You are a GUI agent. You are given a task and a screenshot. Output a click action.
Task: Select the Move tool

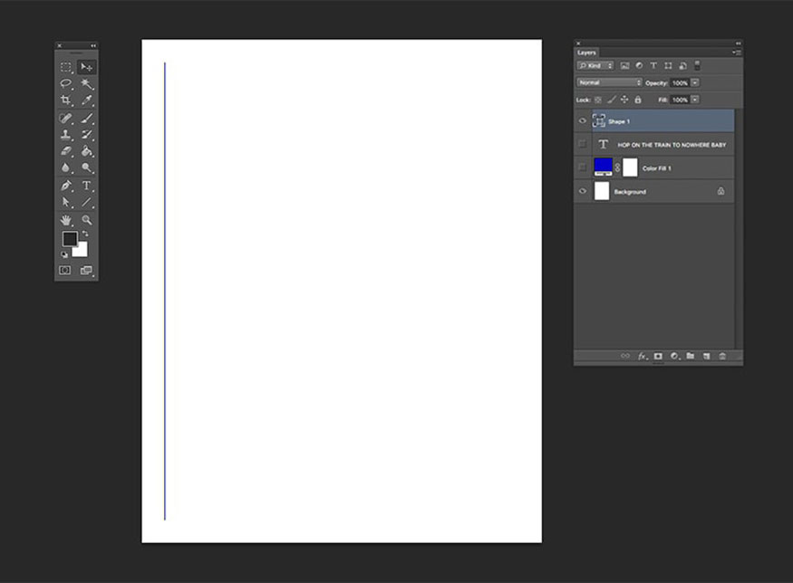pos(86,67)
